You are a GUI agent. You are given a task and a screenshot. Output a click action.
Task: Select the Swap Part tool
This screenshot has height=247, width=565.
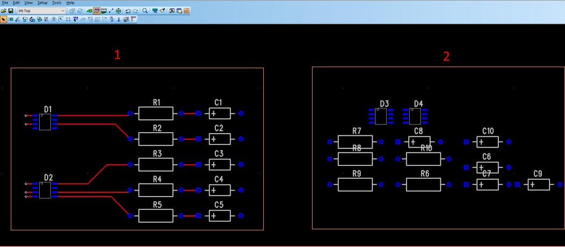(x=39, y=19)
